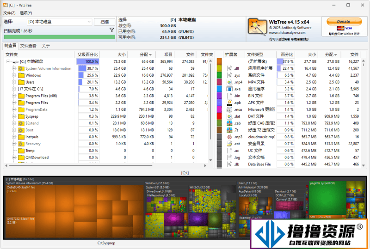
Task: Click the System Volume Information treemap label
Action: [30, 183]
